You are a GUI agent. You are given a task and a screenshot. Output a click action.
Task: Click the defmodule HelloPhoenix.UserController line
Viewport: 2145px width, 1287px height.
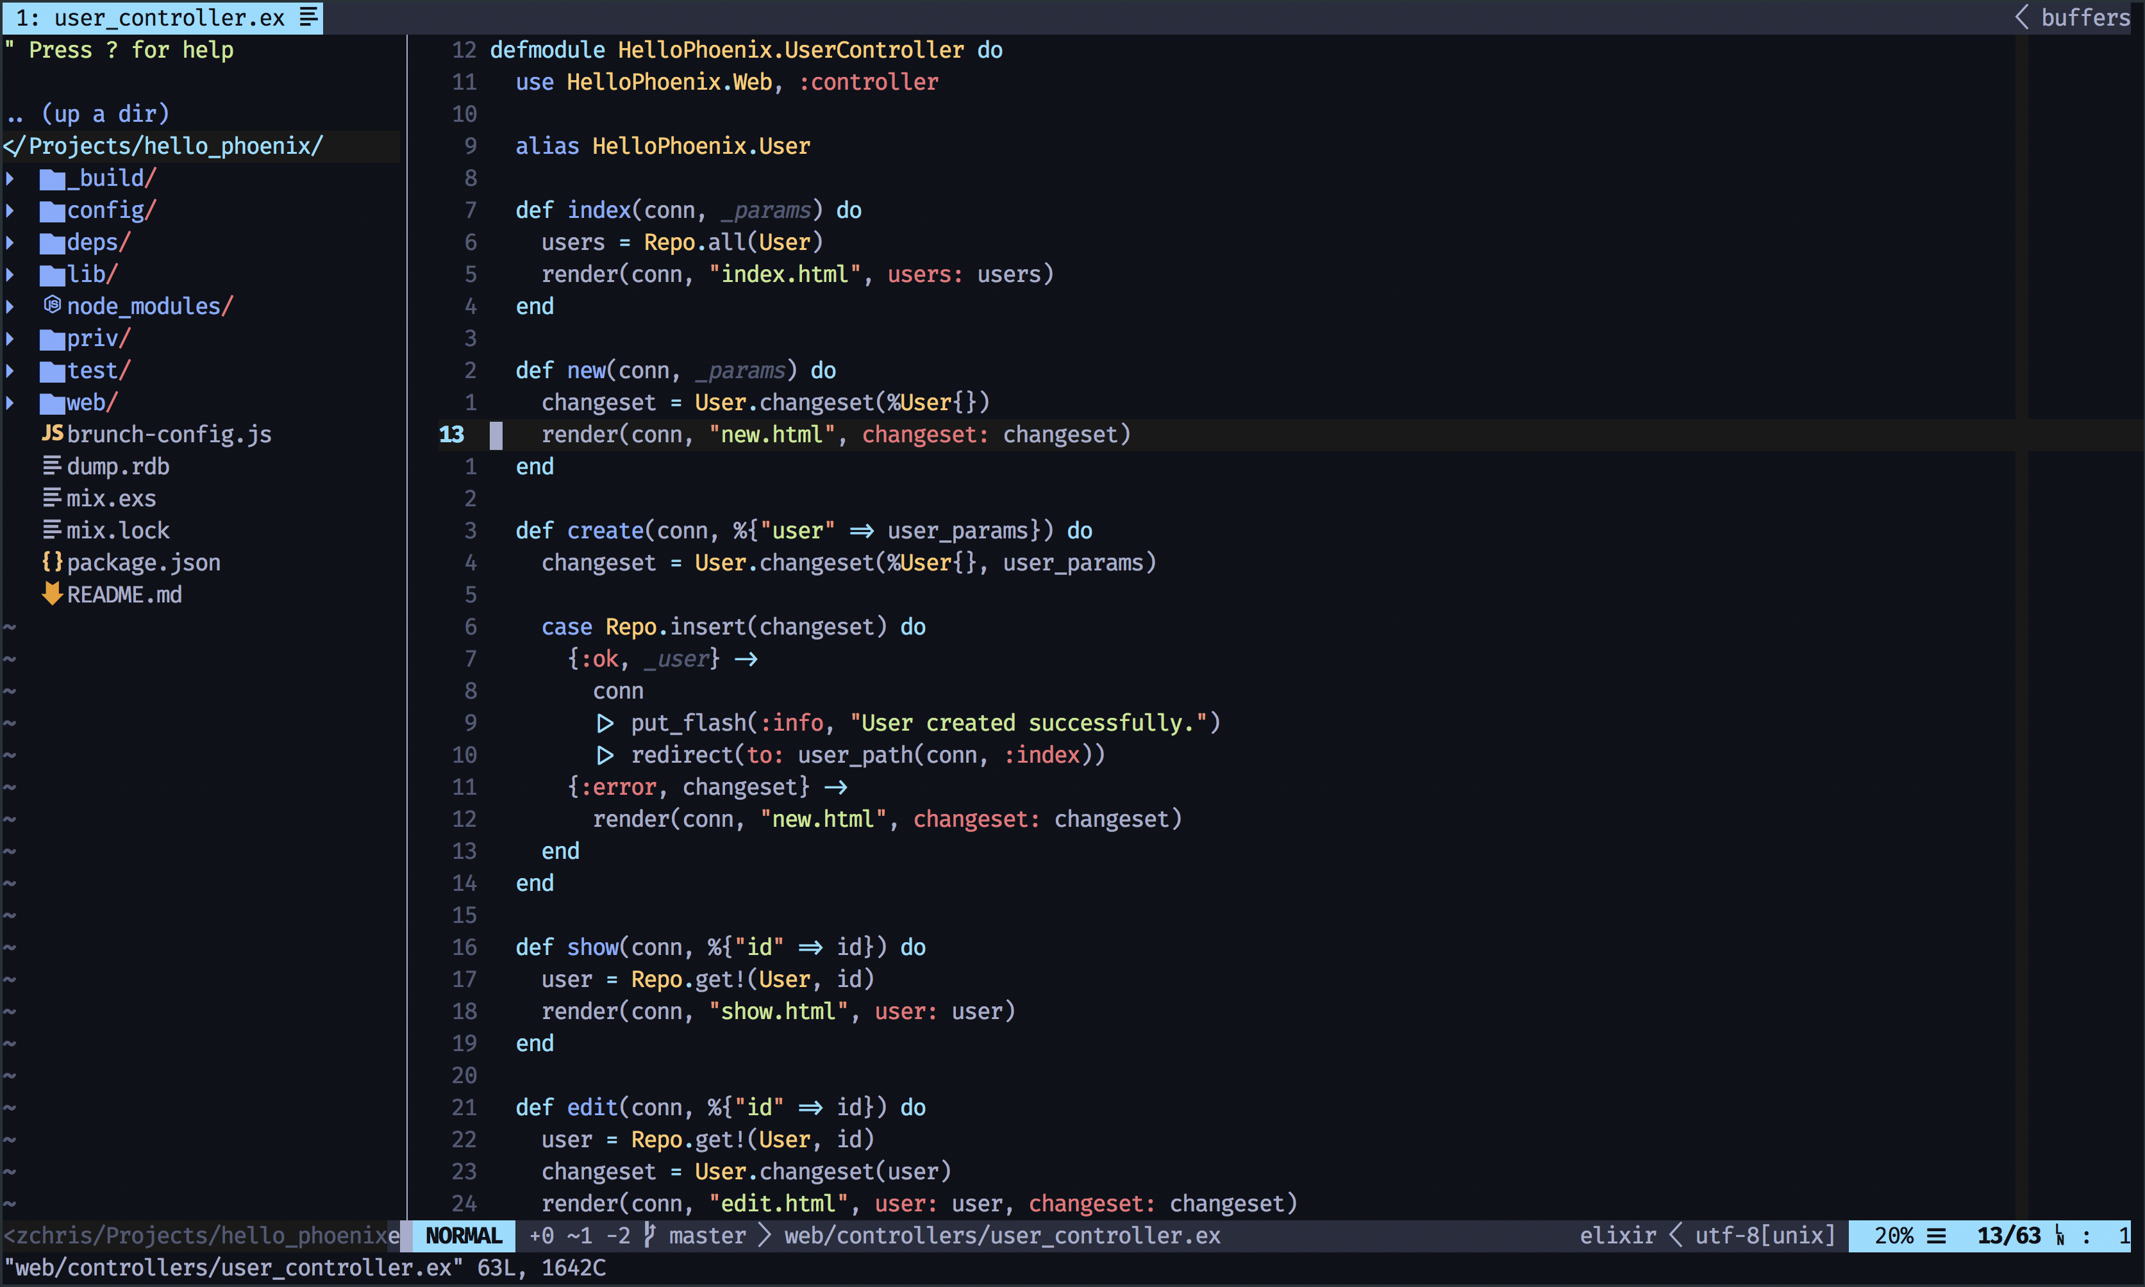coord(746,50)
